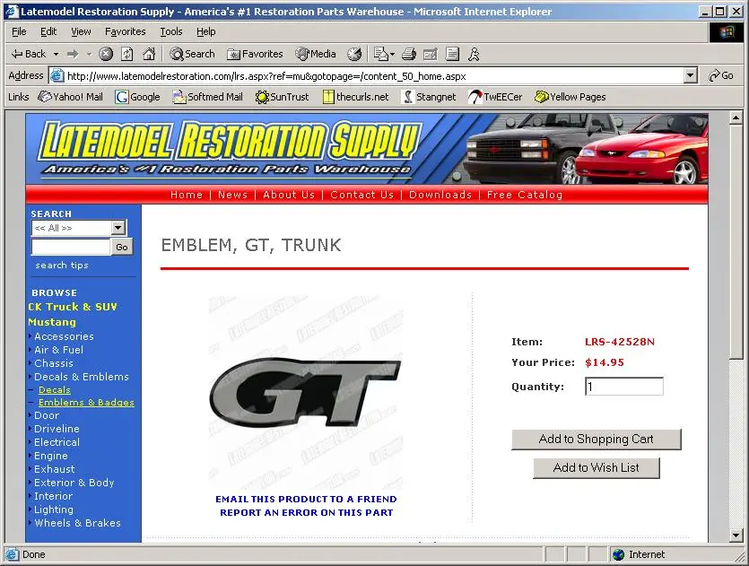Viewport: 749px width, 566px height.
Task: Click Email This Product to a Friend
Action: [306, 499]
